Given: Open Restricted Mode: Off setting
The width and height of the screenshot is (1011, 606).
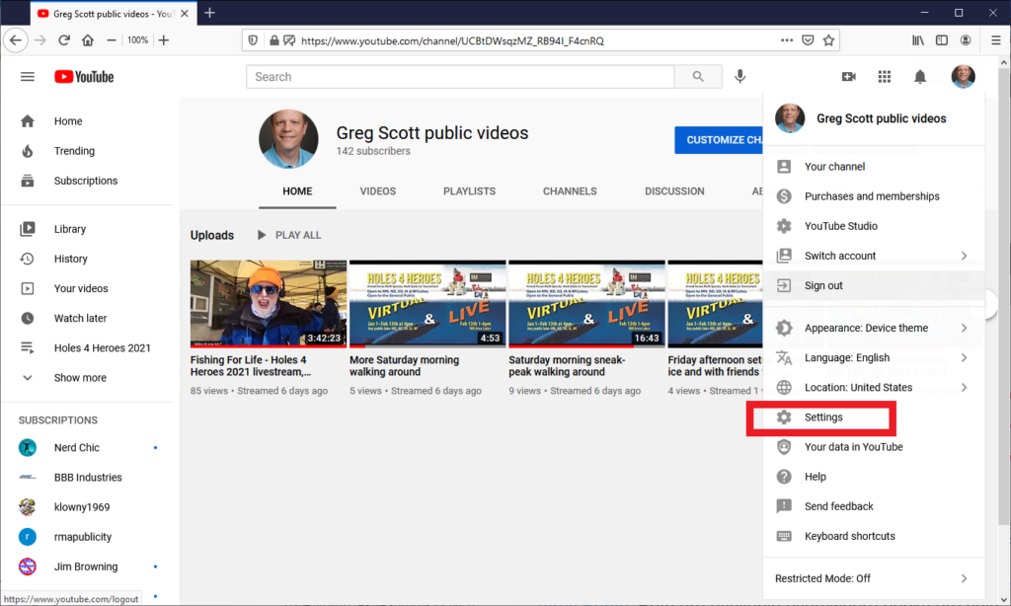Looking at the screenshot, I should (x=874, y=579).
